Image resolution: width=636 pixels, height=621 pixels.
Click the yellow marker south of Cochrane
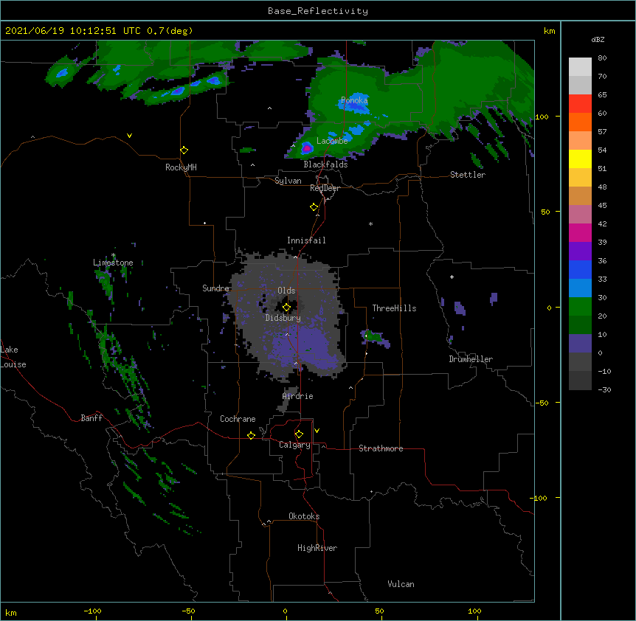251,435
